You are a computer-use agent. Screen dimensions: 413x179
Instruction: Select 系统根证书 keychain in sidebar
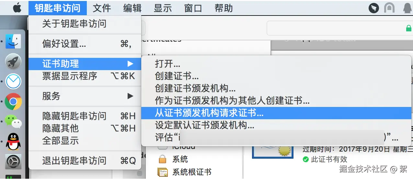184,172
